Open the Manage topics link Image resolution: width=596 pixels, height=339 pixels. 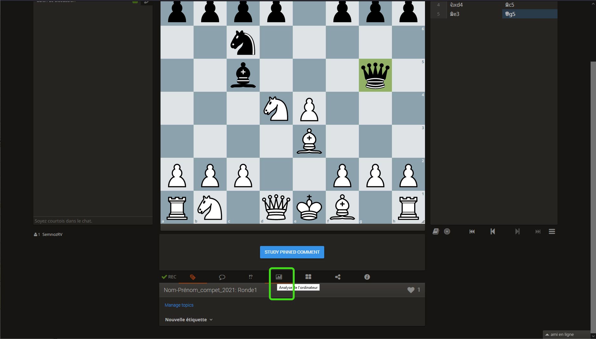(179, 305)
